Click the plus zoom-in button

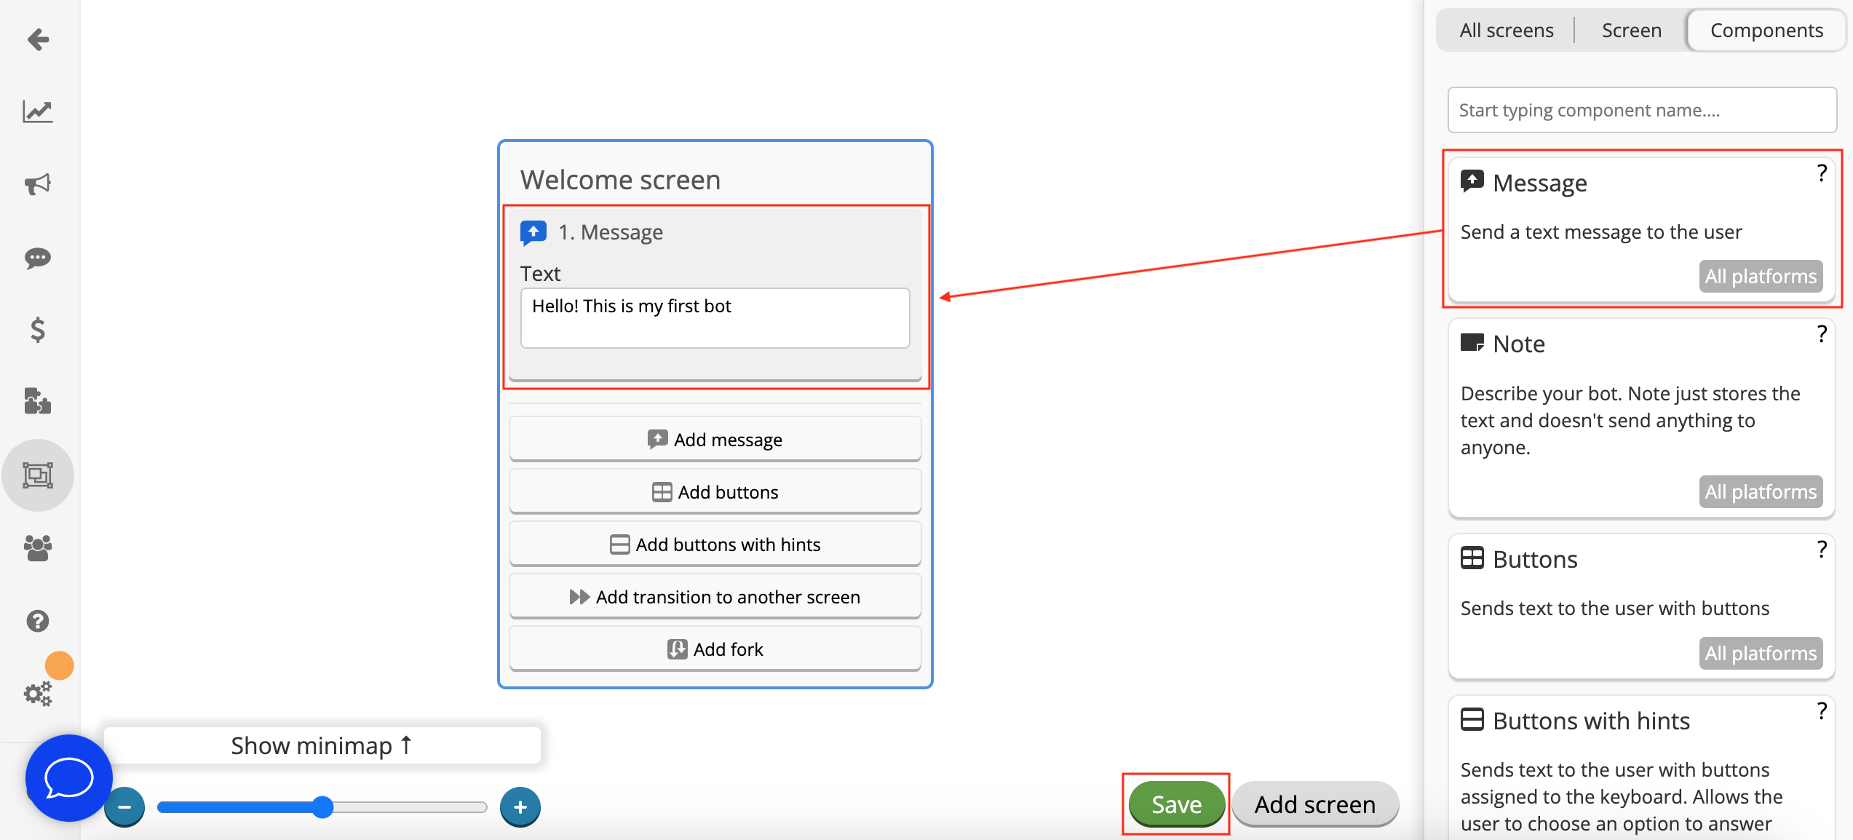coord(520,807)
